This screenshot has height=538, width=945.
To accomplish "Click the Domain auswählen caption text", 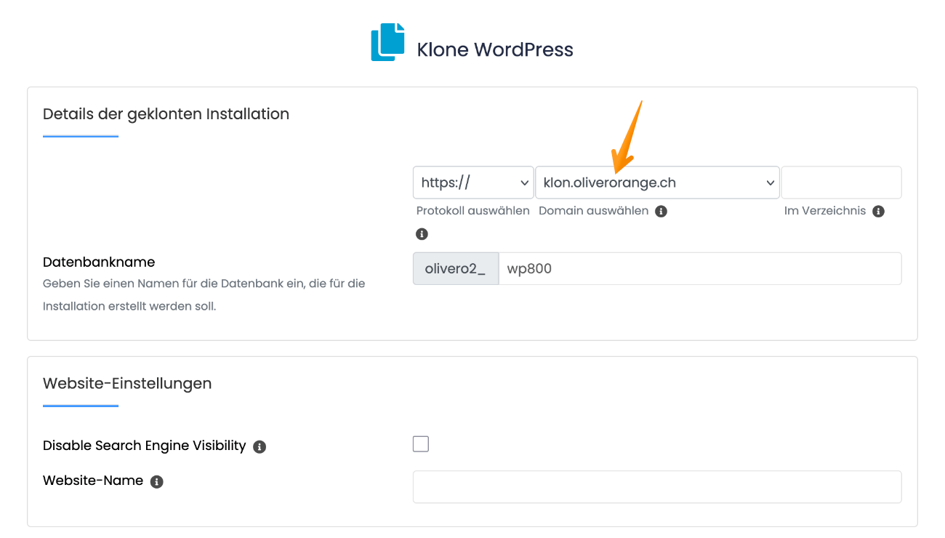I will [x=593, y=211].
